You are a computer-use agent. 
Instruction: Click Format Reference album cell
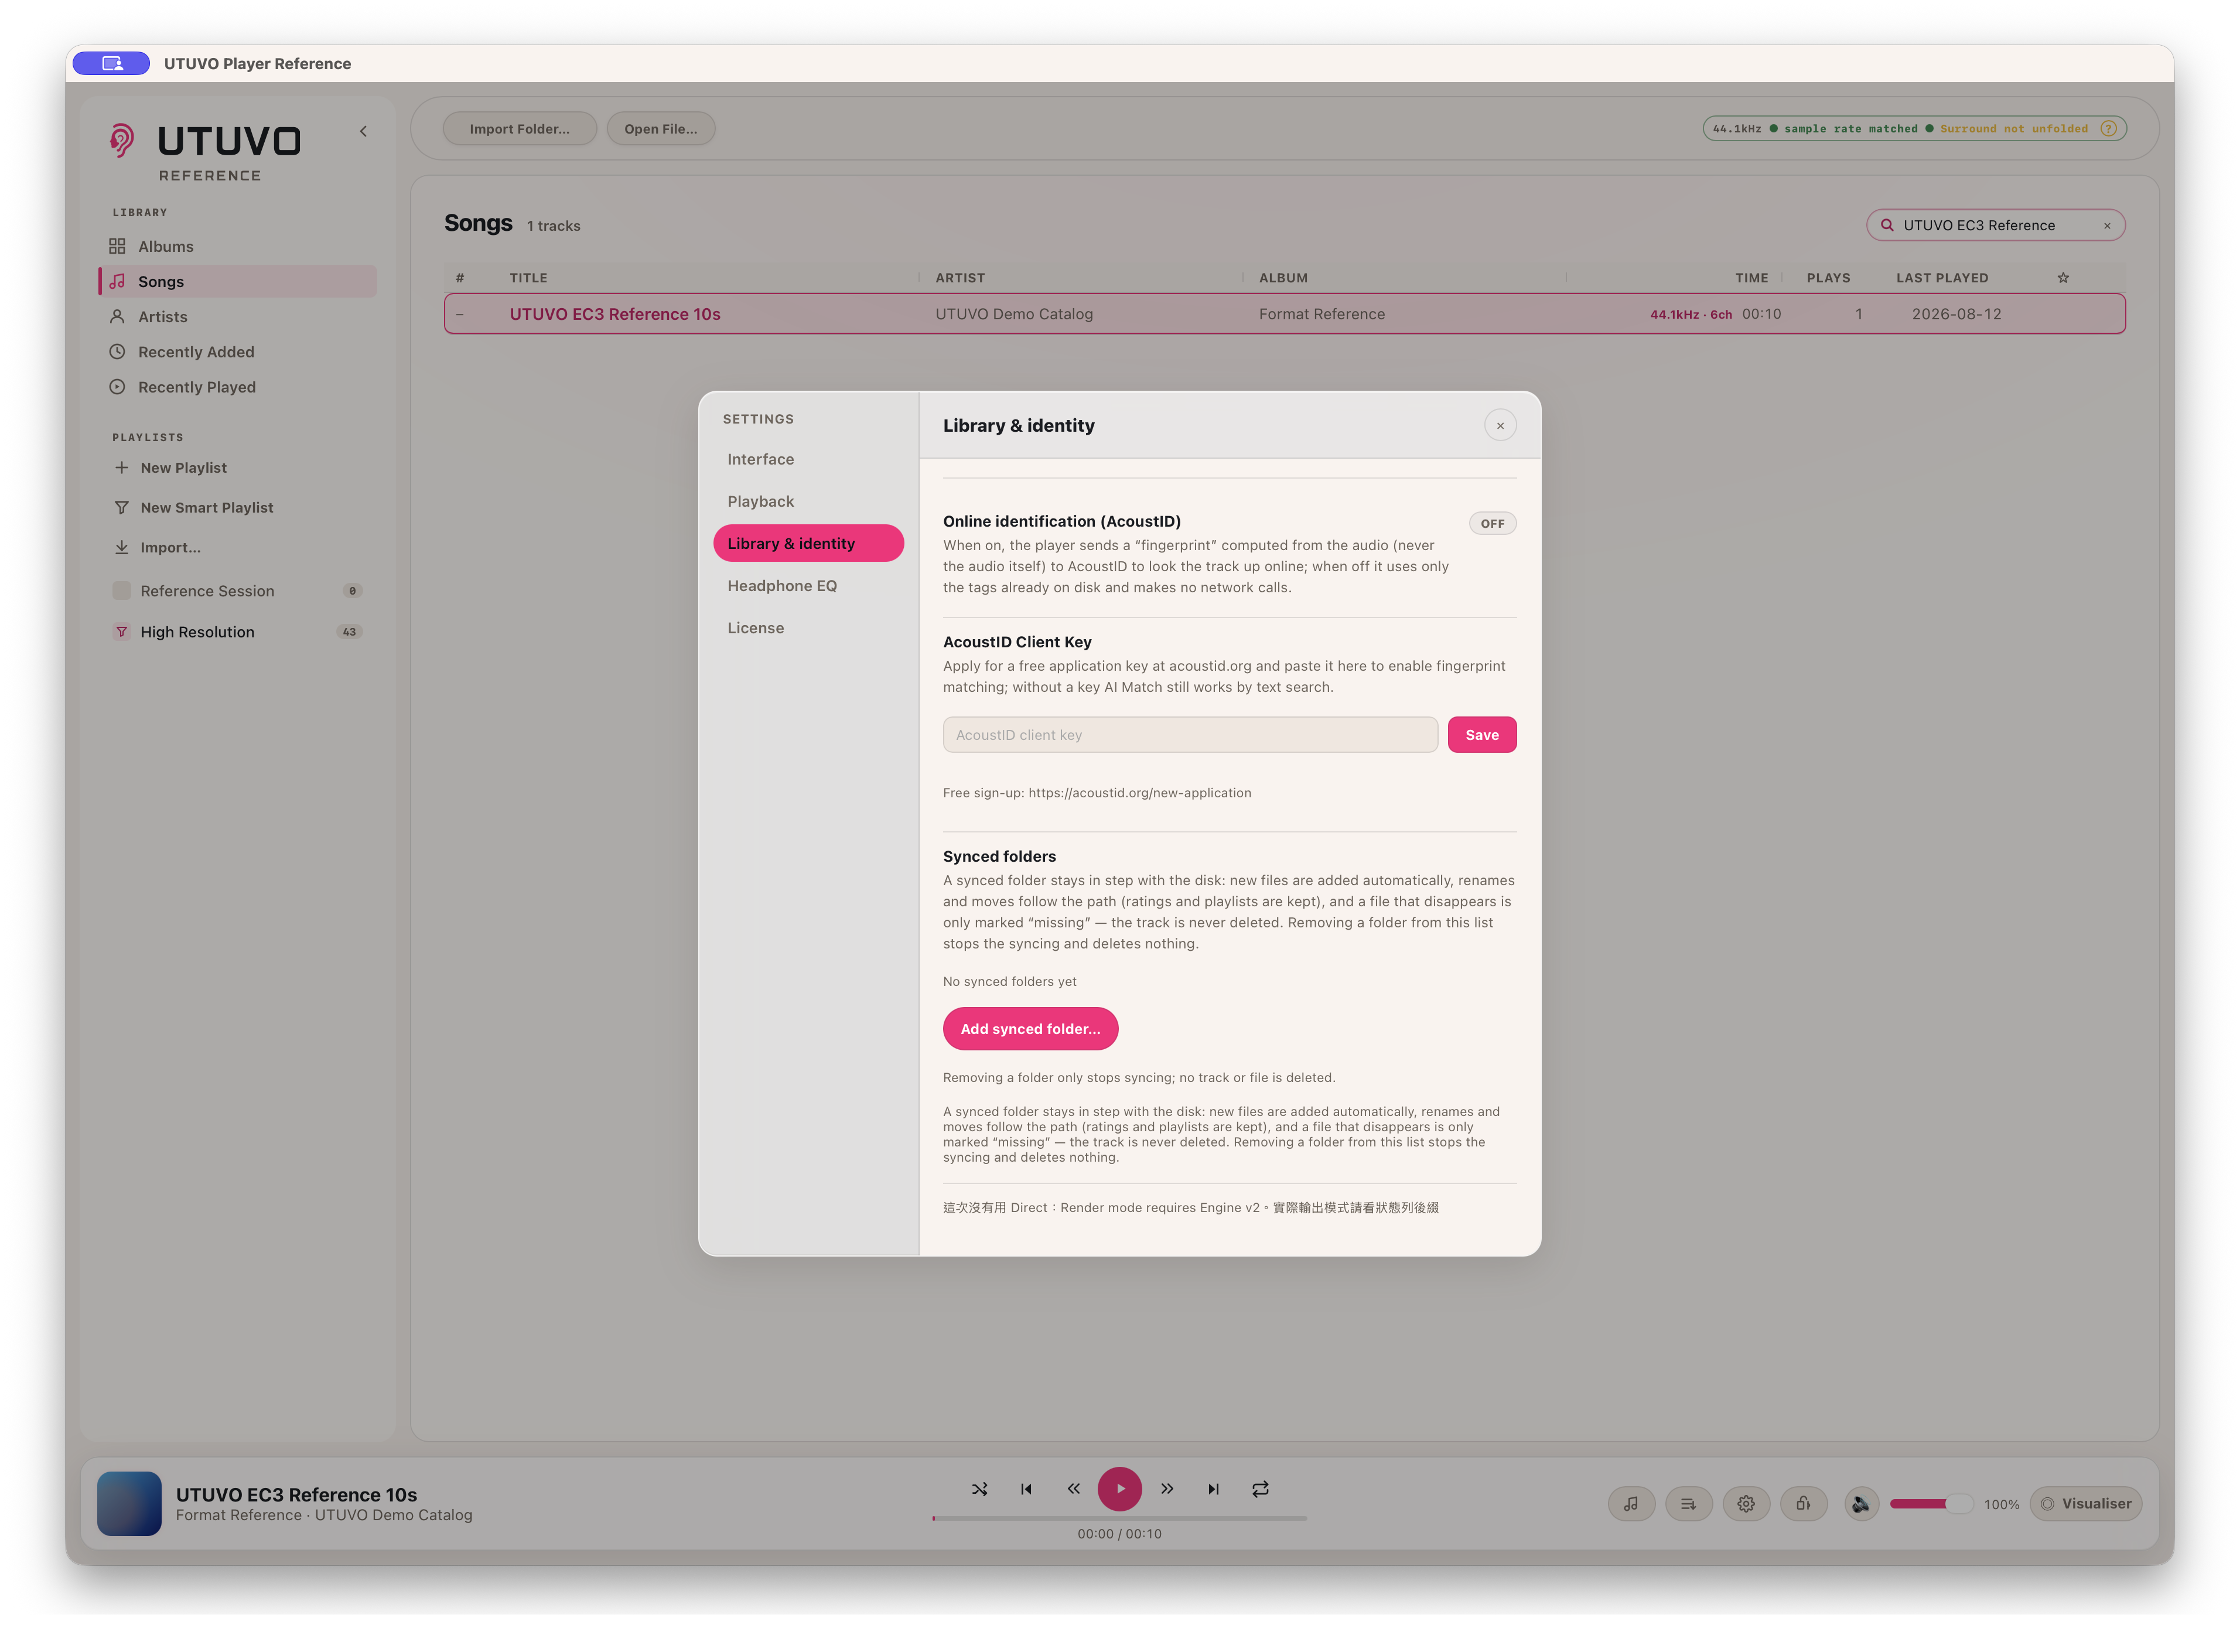[1322, 314]
